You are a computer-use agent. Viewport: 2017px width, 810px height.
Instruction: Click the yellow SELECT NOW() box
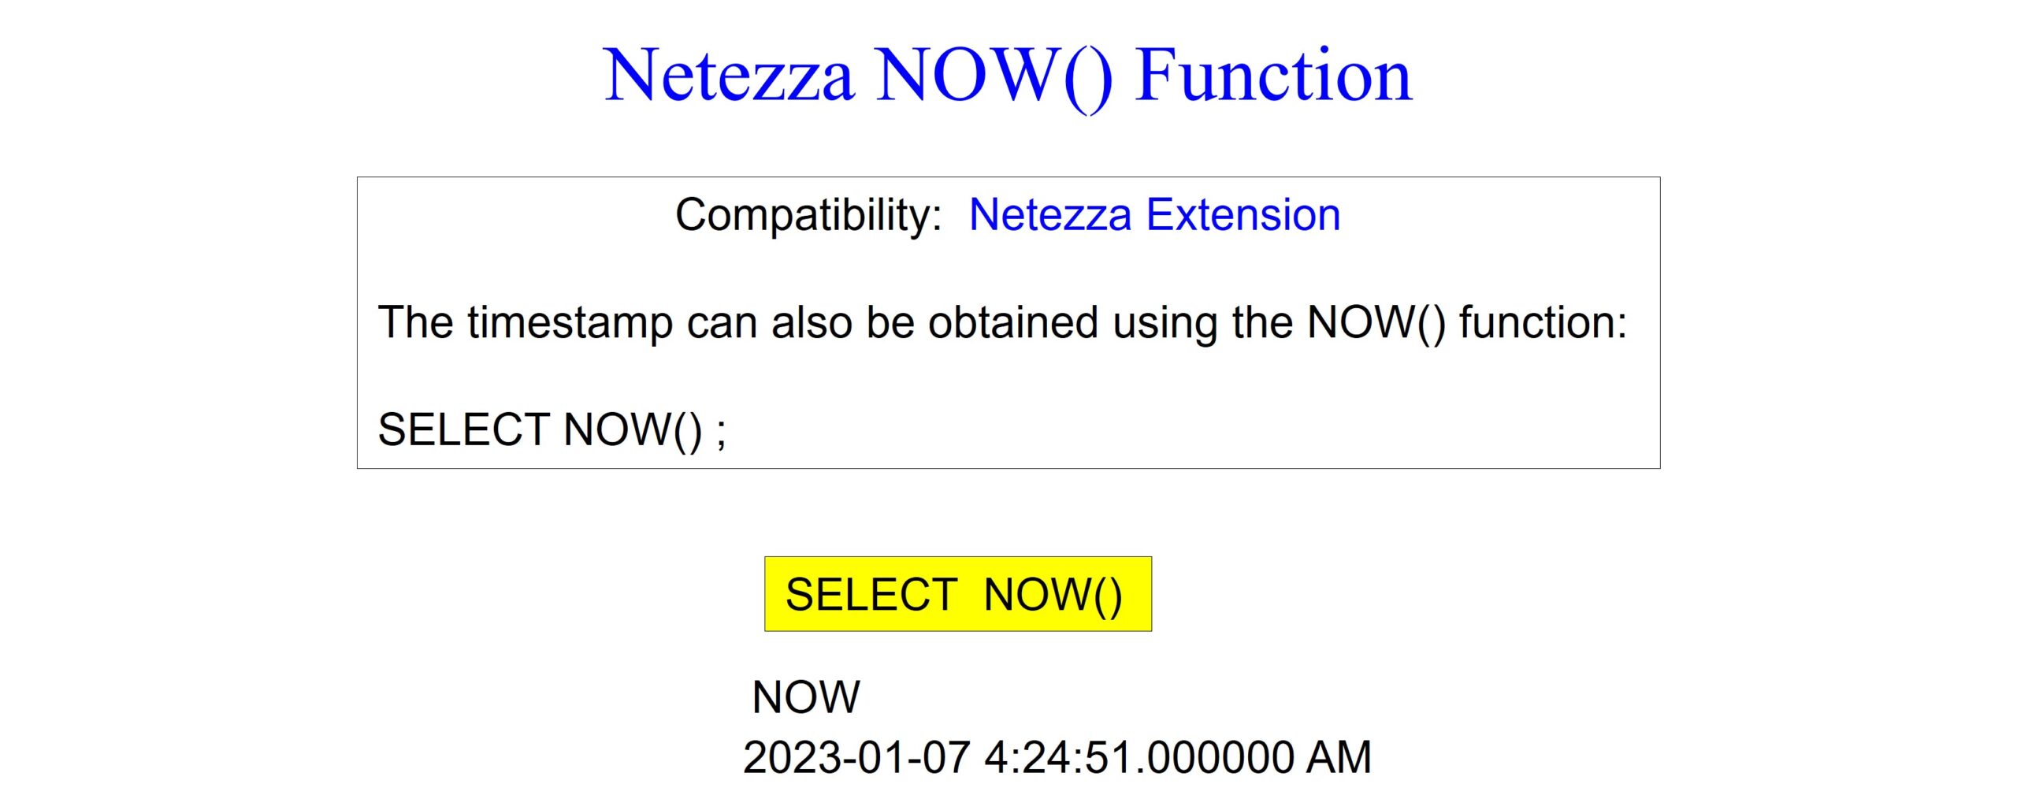pos(957,594)
